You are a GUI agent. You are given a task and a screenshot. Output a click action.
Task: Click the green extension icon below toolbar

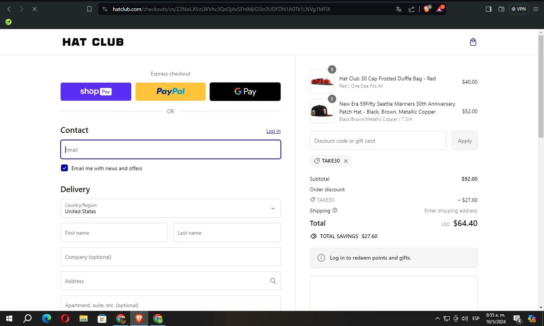click(x=8, y=22)
